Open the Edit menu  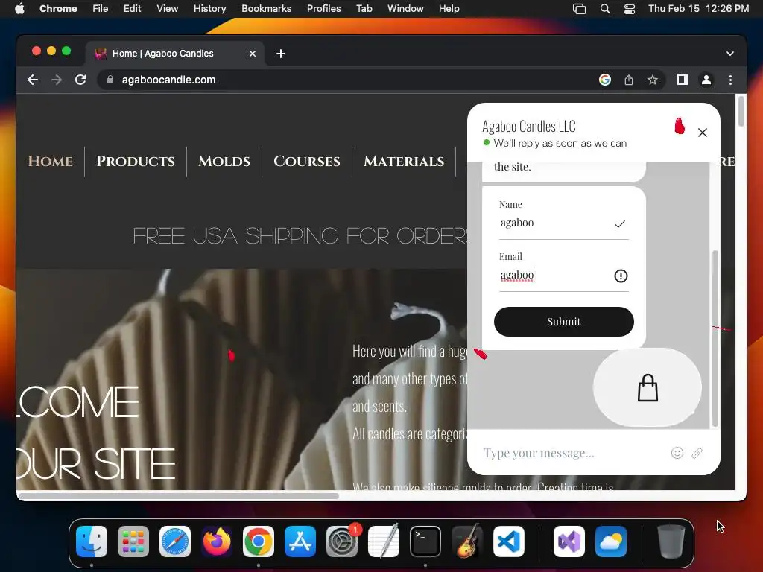coord(132,9)
